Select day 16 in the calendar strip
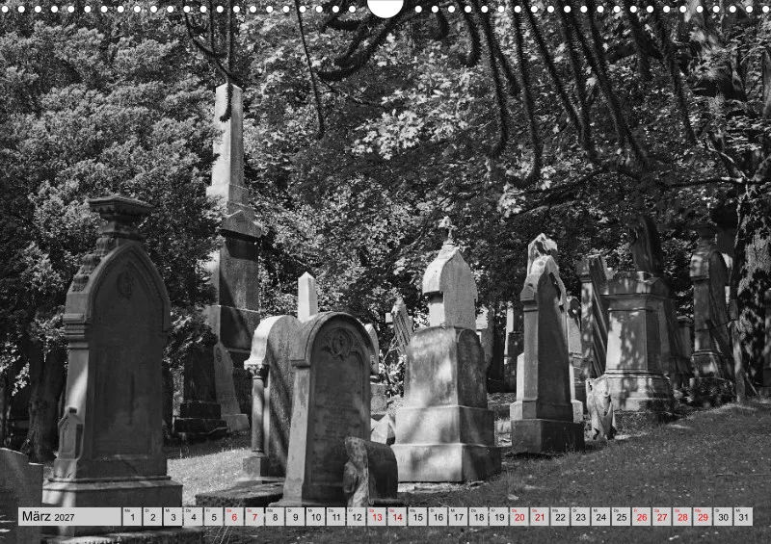Screen dimensions: 771x544 [438, 517]
